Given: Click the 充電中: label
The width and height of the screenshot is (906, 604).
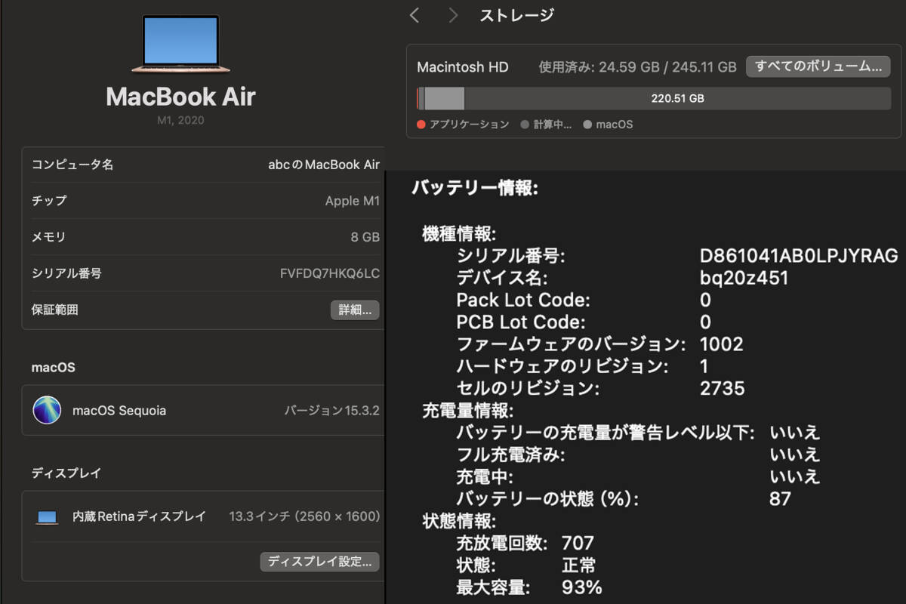Looking at the screenshot, I should tap(485, 476).
